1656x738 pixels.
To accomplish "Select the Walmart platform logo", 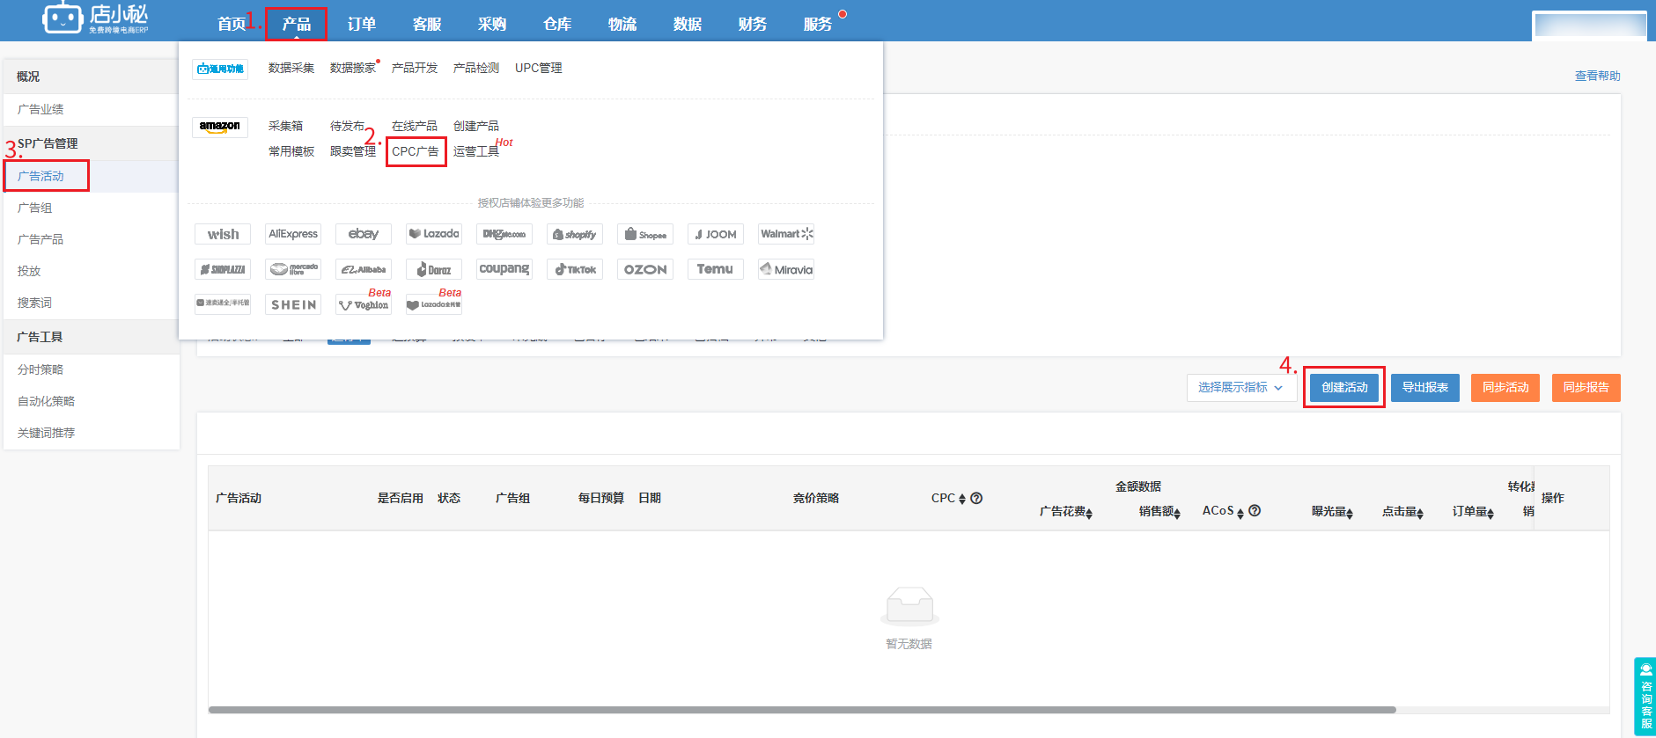I will click(x=786, y=234).
